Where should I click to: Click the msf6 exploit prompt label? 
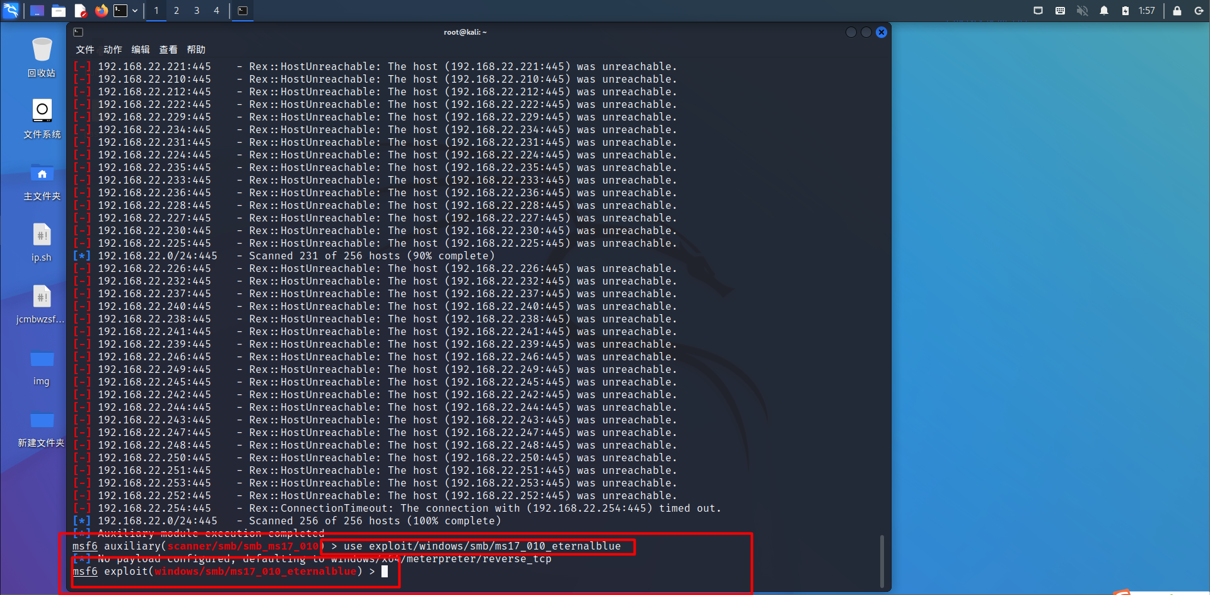click(x=85, y=572)
